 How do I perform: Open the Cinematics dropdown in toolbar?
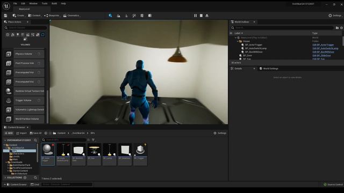[71, 16]
